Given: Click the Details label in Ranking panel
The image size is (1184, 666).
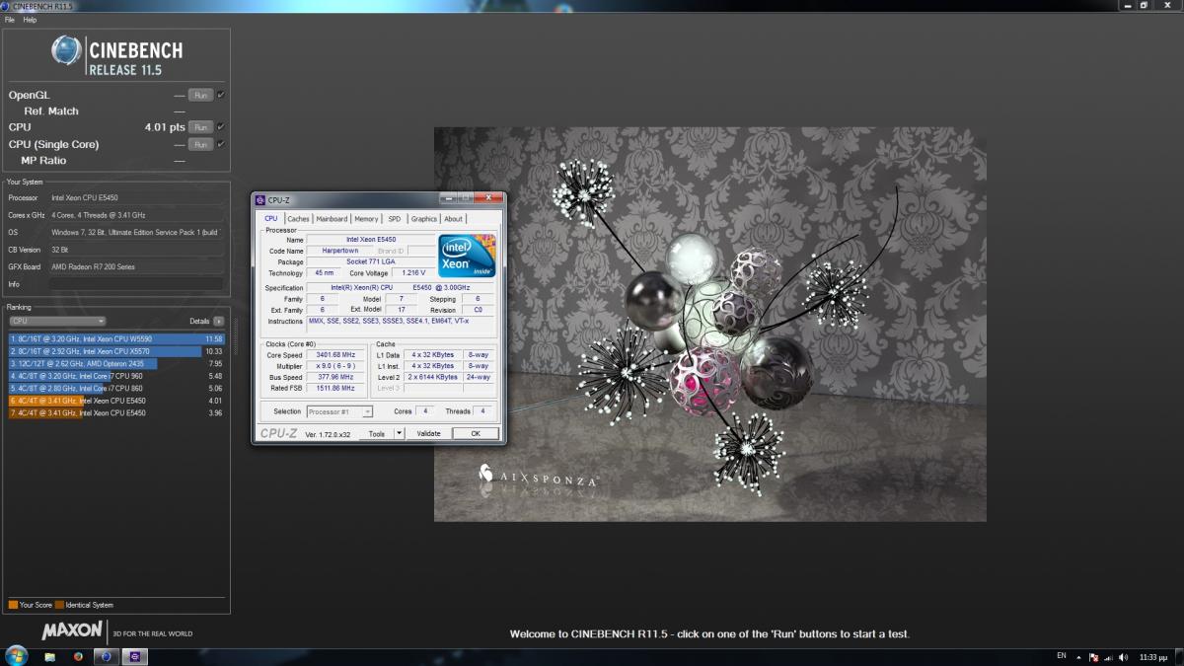Looking at the screenshot, I should click(199, 321).
